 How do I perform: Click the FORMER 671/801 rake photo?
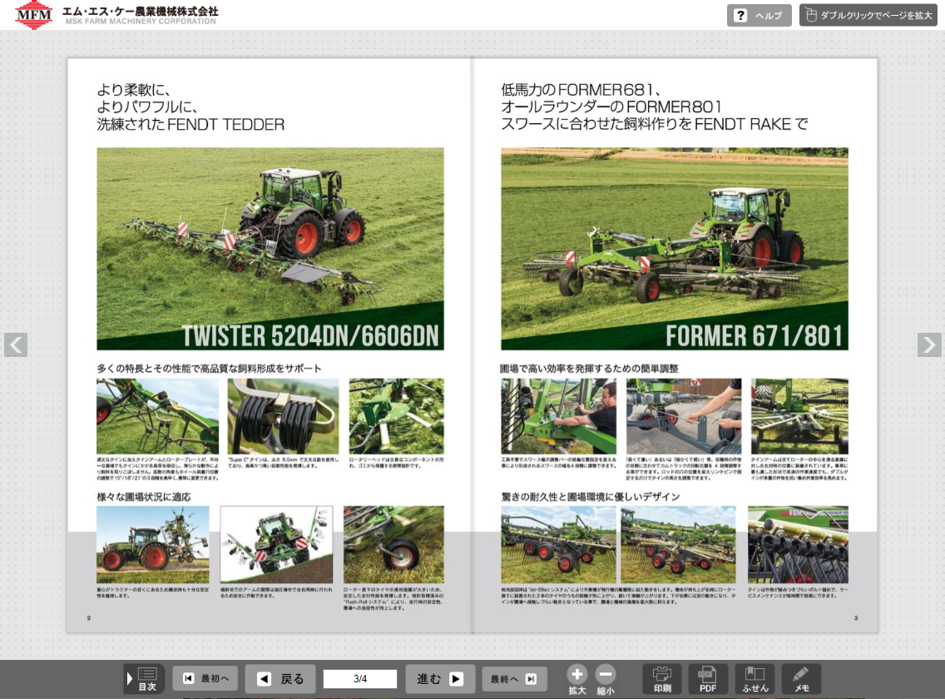(x=675, y=249)
